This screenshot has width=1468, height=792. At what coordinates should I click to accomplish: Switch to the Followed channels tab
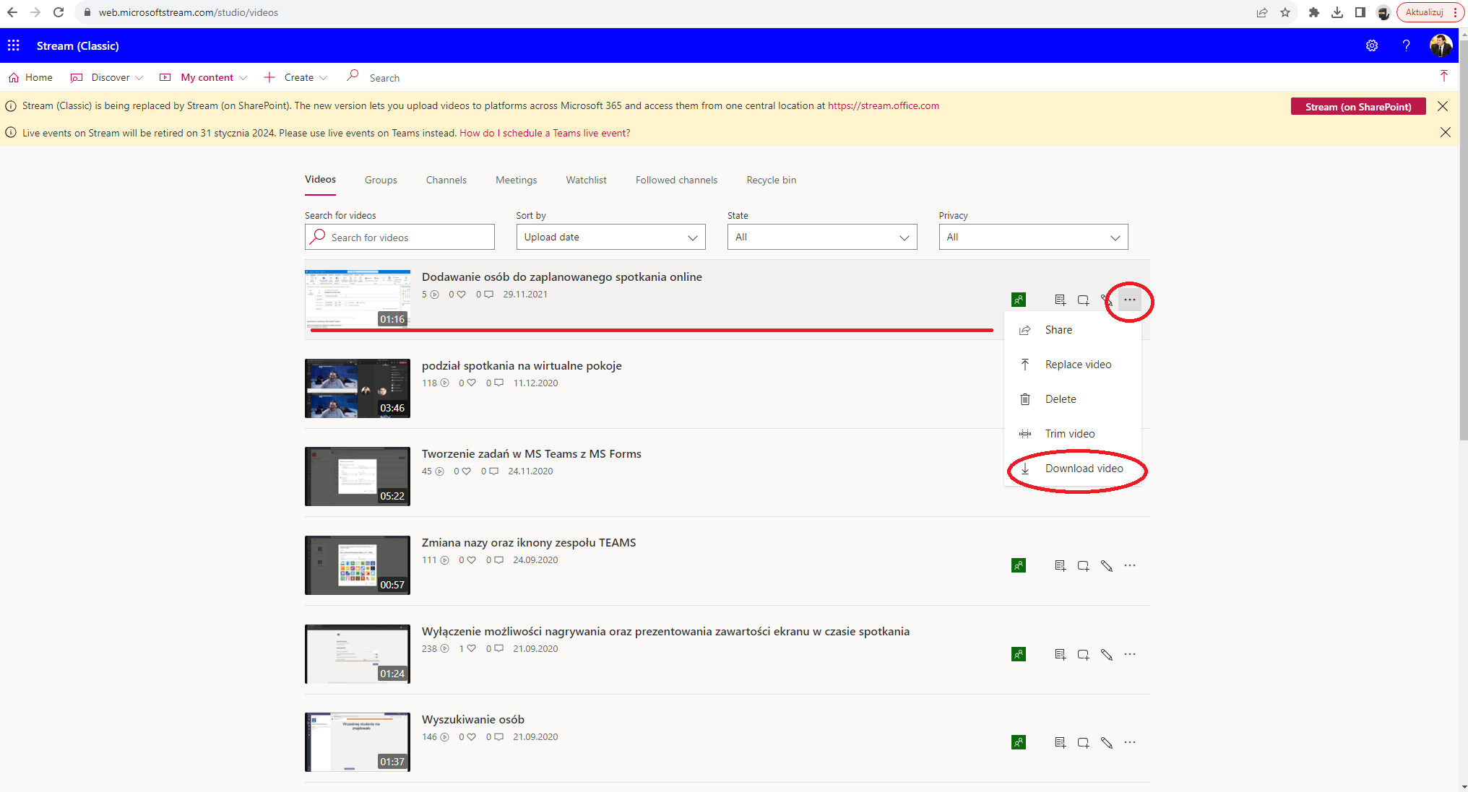(x=676, y=180)
